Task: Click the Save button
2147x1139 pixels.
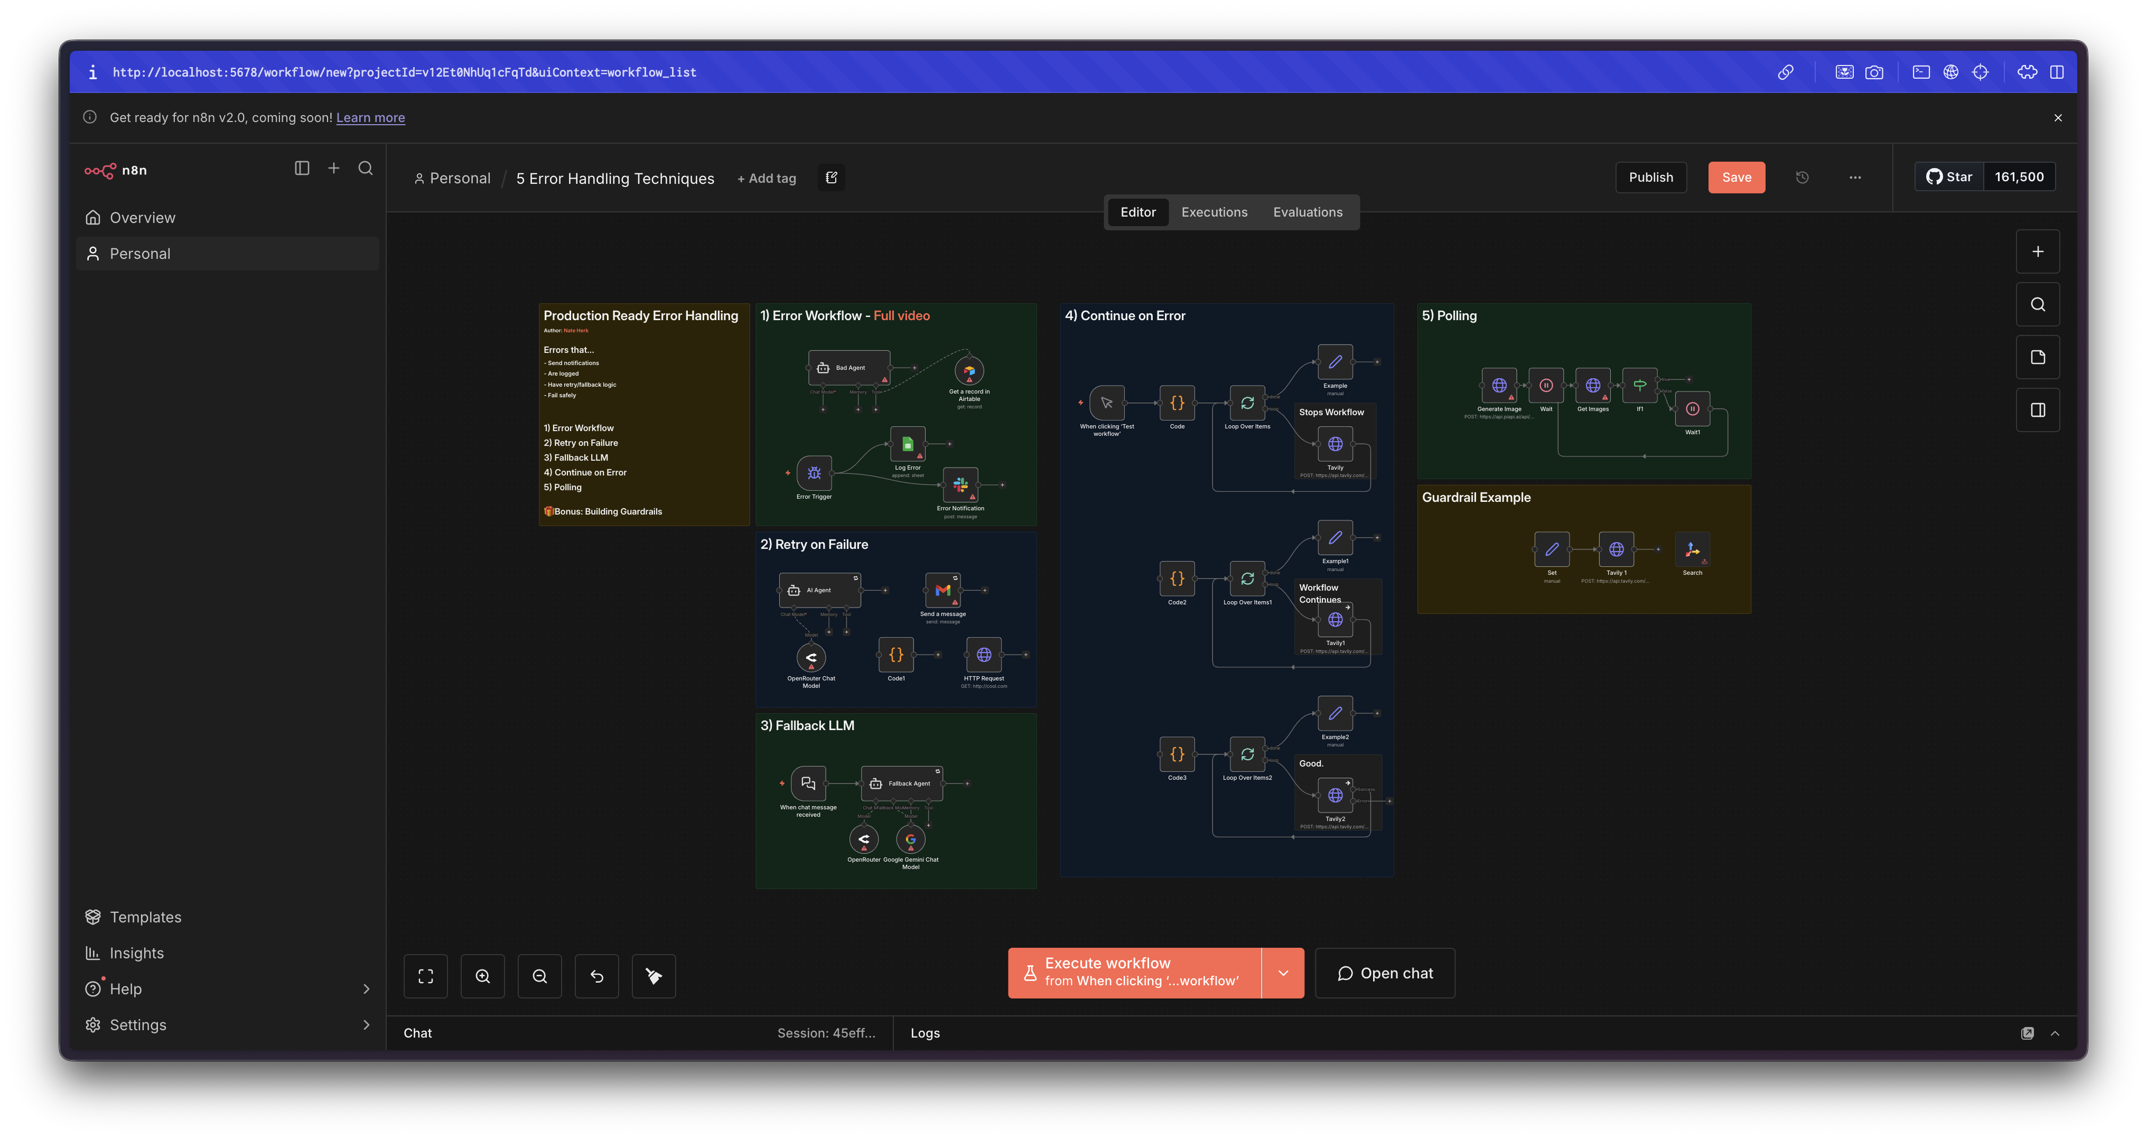Action: (1736, 178)
